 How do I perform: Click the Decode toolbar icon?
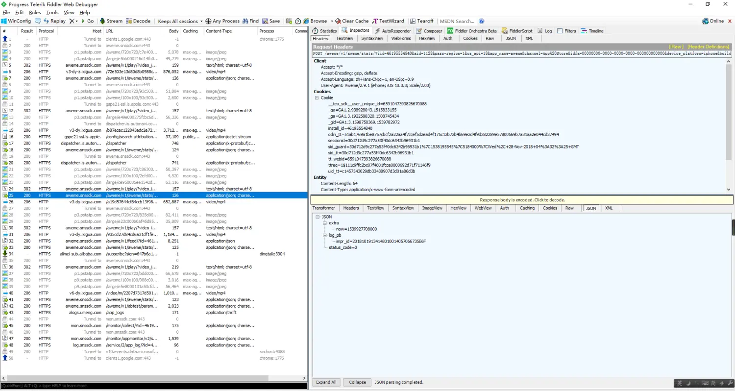(x=129, y=21)
